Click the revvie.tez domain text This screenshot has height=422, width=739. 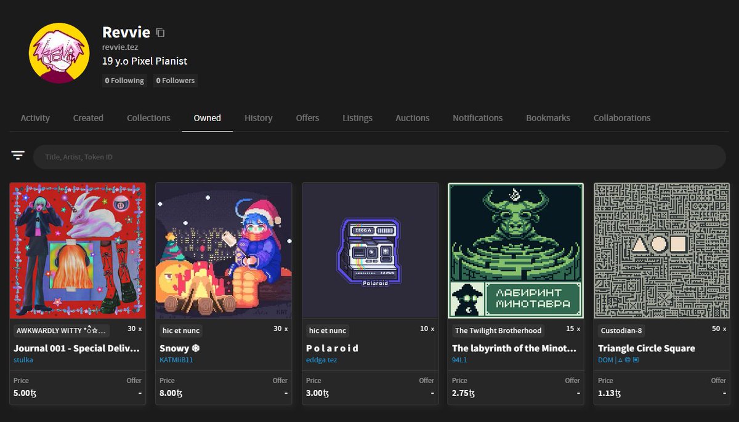[x=119, y=47]
